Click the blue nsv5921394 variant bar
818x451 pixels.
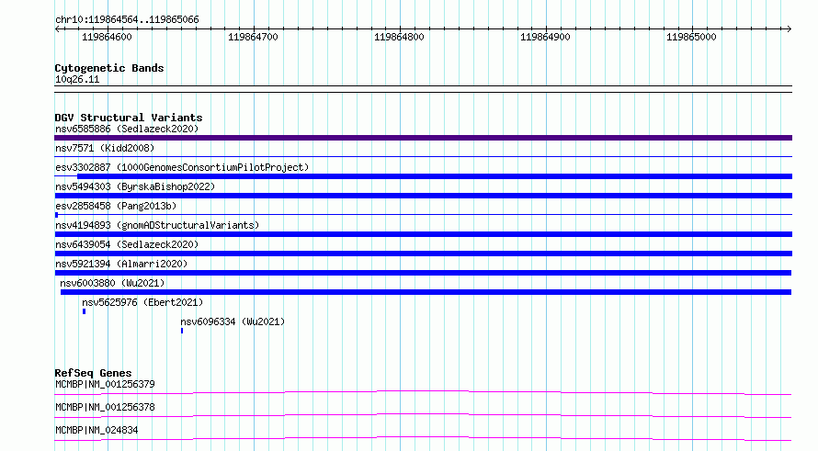pos(423,273)
